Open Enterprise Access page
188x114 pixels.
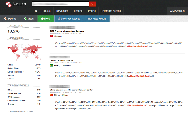coord(111,11)
